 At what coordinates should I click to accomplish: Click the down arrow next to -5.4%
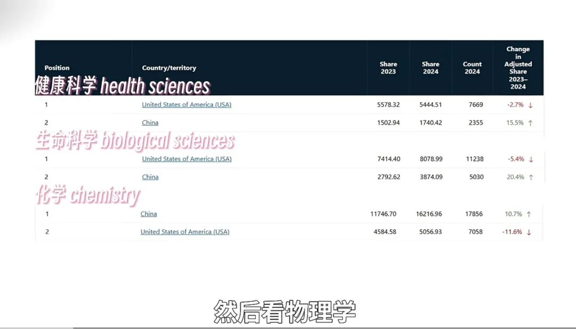[531, 159]
